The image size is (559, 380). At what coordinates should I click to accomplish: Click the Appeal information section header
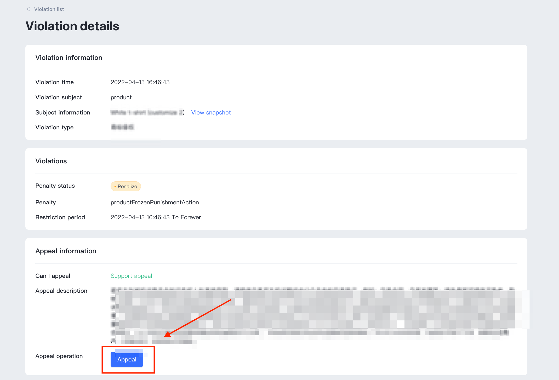(66, 251)
